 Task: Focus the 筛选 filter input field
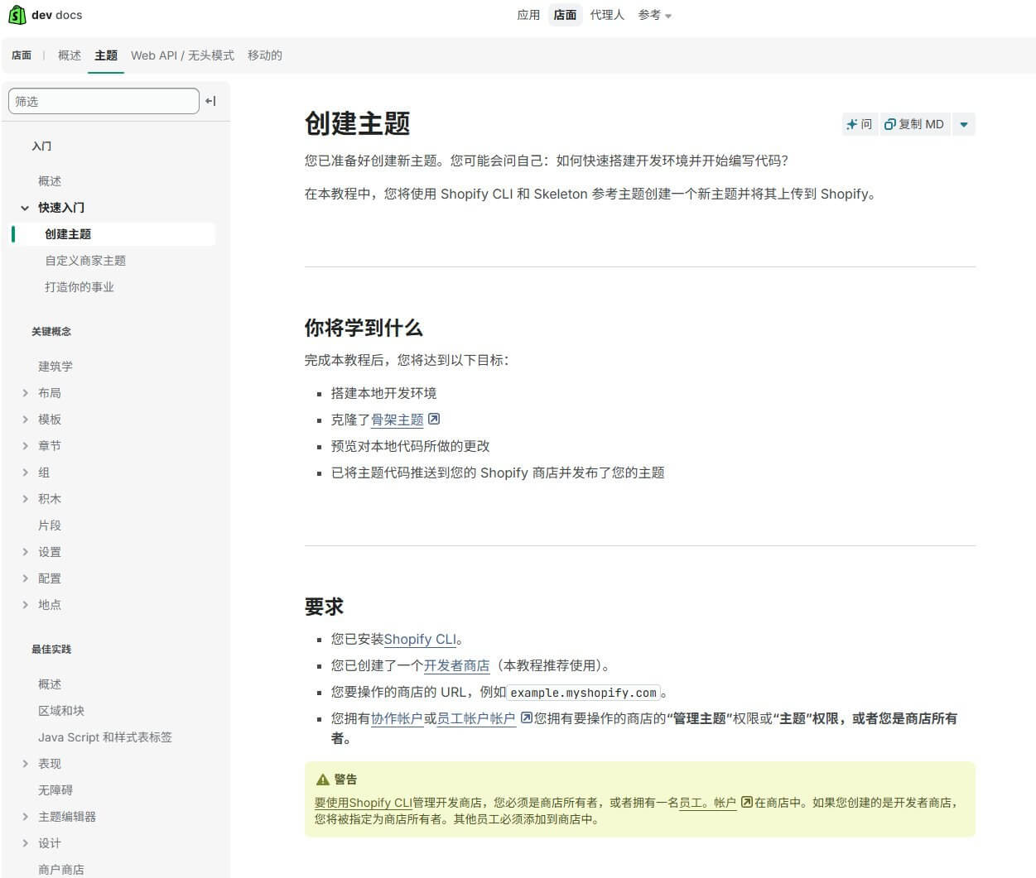[104, 101]
